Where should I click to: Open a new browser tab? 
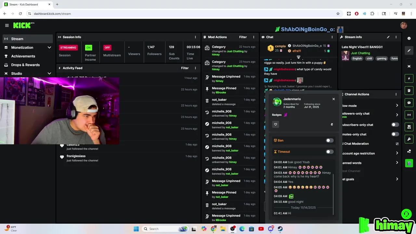point(57,4)
